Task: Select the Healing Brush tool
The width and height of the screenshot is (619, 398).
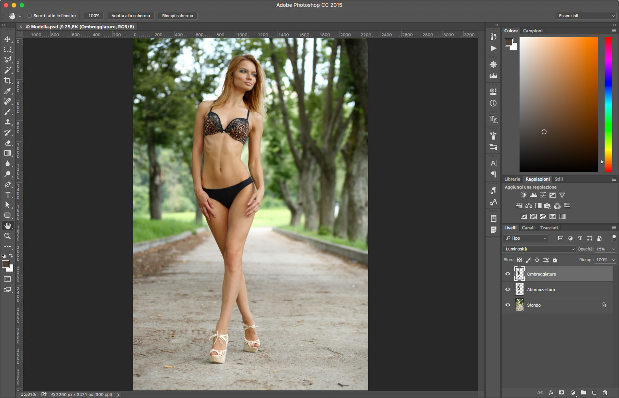Action: point(8,101)
